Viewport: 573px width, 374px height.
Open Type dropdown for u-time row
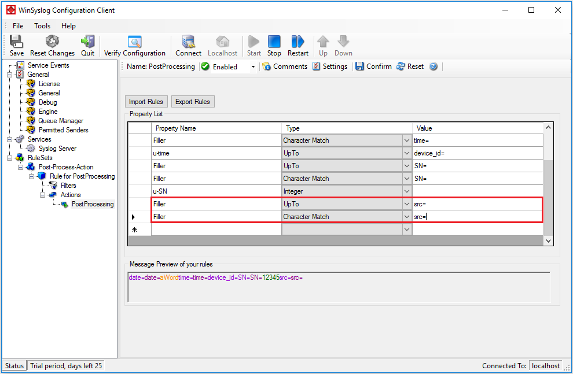(x=406, y=153)
